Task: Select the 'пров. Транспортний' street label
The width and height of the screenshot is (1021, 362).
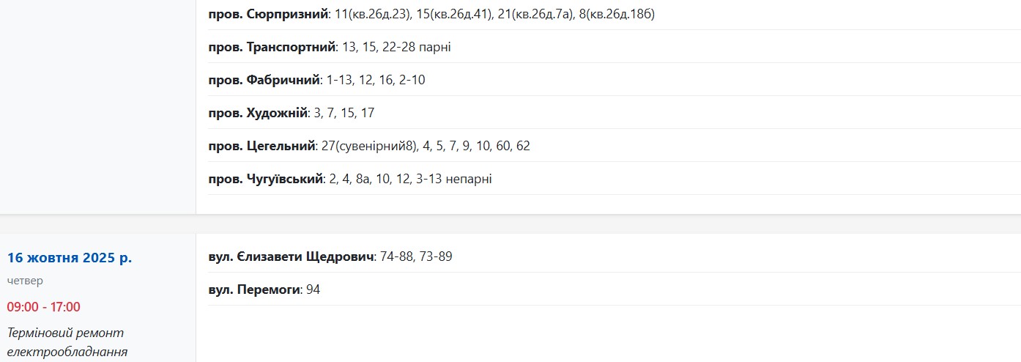Action: click(x=272, y=47)
